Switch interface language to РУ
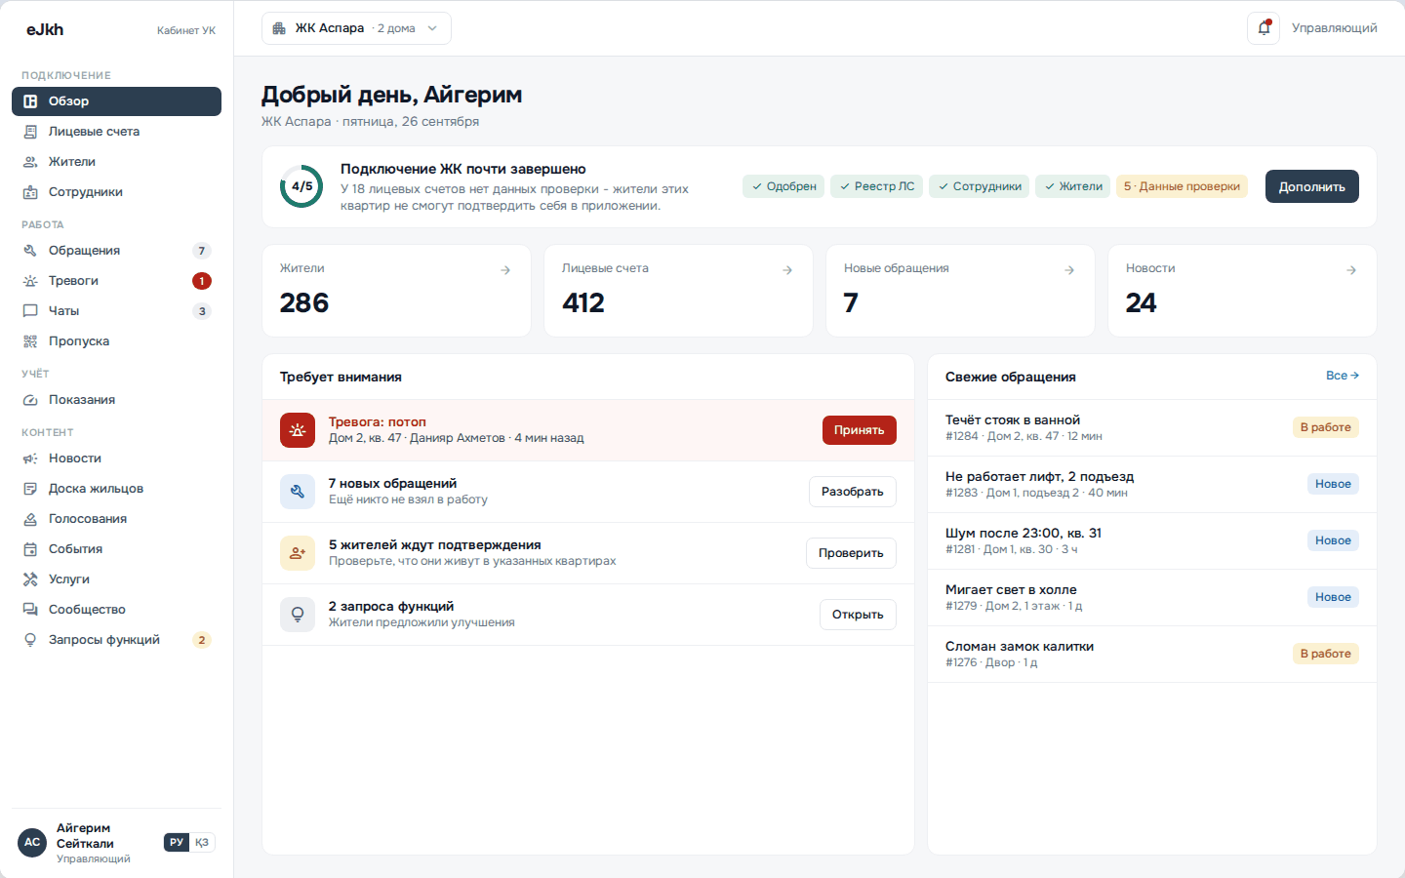The height and width of the screenshot is (878, 1405). (x=177, y=843)
